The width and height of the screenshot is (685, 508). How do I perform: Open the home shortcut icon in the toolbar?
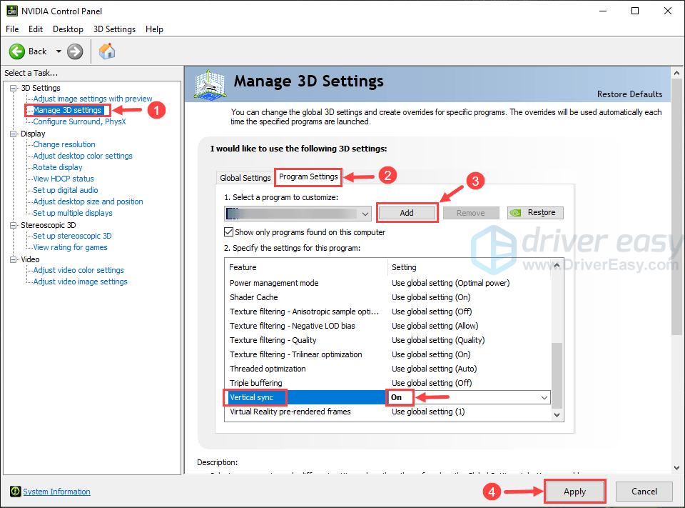click(x=107, y=51)
